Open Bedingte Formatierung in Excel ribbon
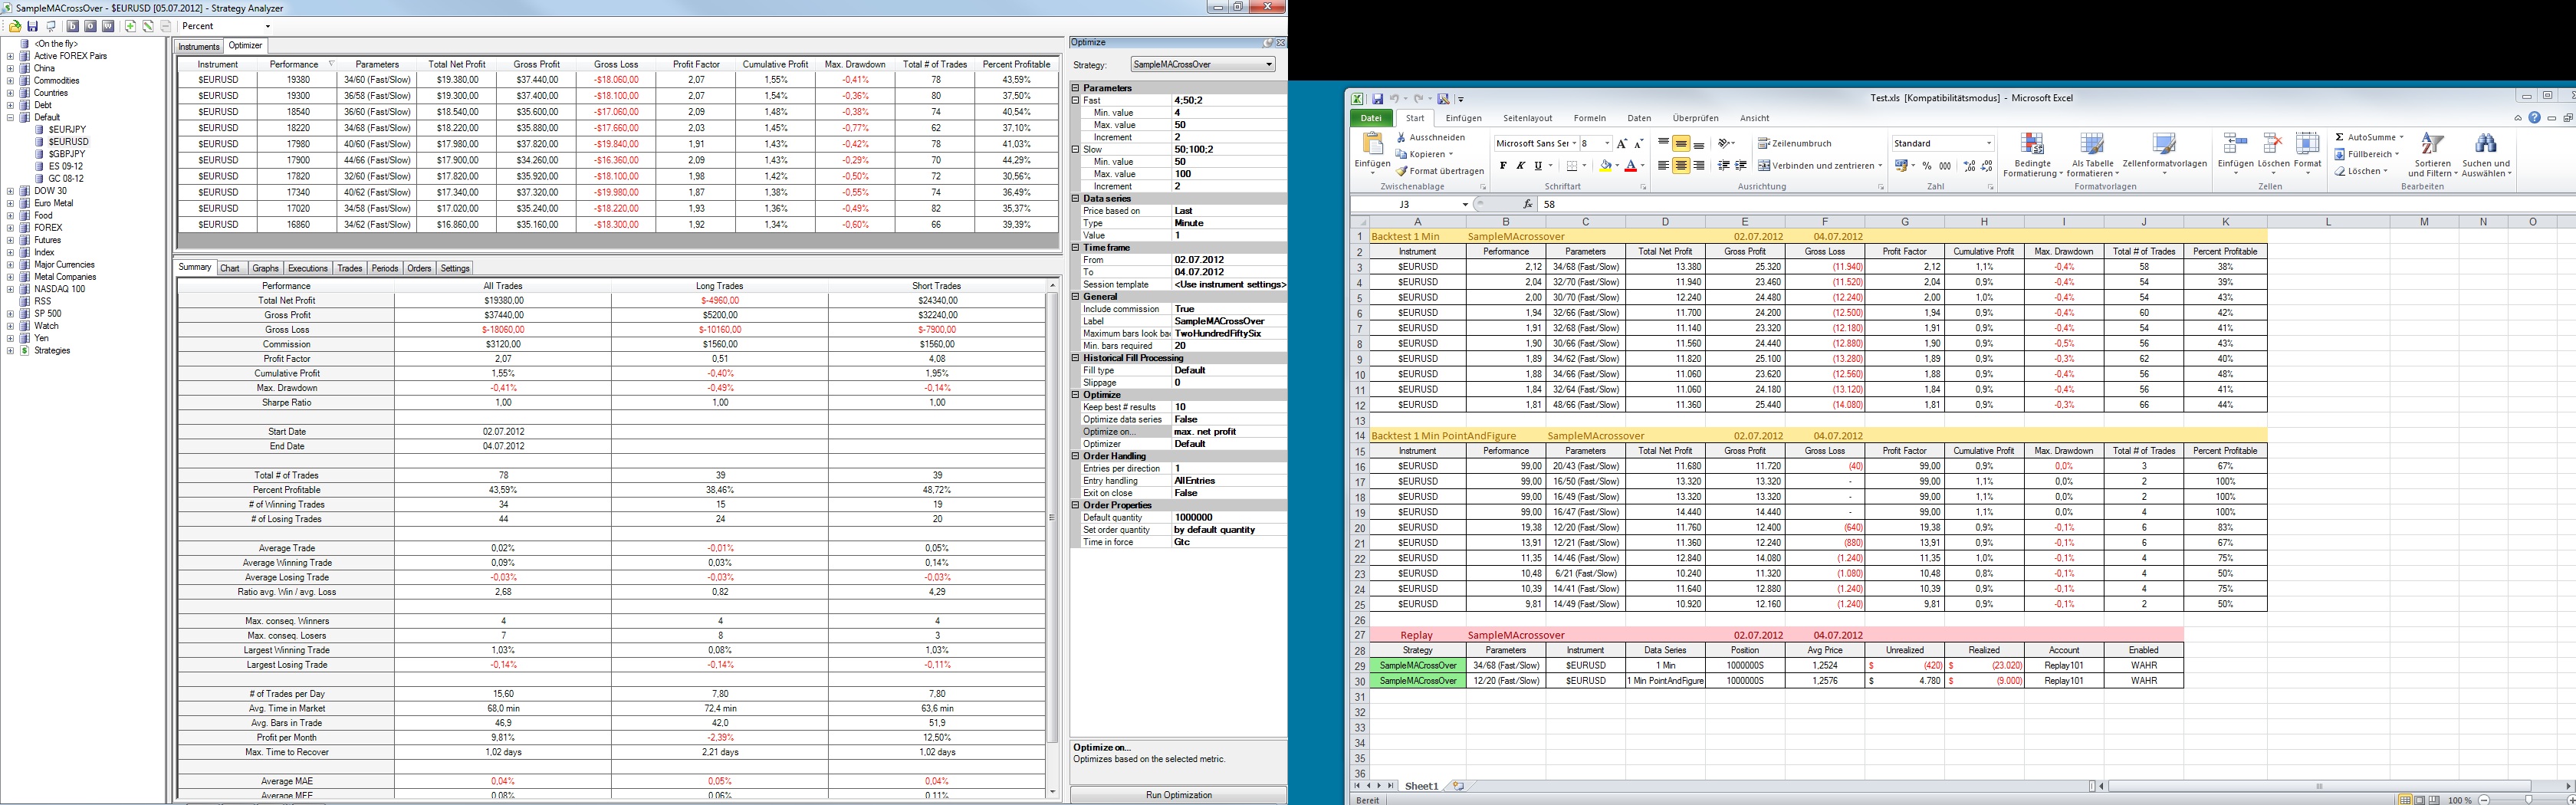Screen dimensions: 2576x805 point(2032,155)
